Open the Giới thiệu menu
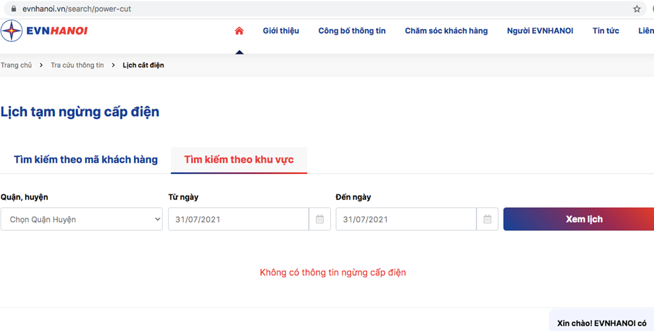The width and height of the screenshot is (654, 331). (x=281, y=31)
